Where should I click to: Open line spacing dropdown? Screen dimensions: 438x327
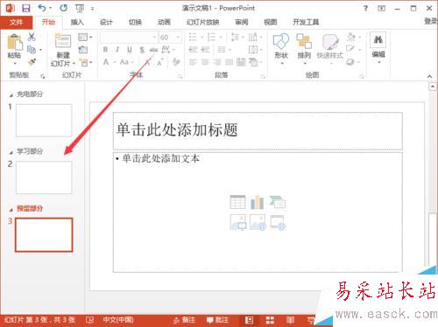(x=237, y=38)
